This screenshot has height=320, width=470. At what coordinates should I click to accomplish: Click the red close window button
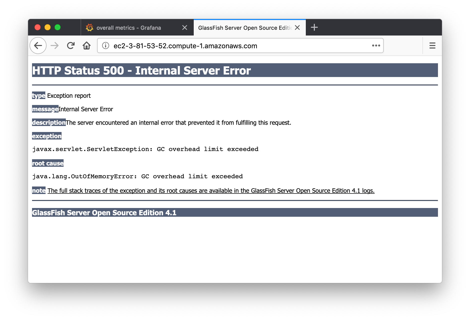pyautogui.click(x=38, y=27)
